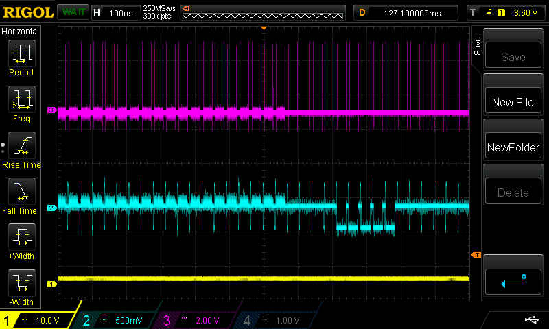Click channel 3 magenta ground marker
Viewport: 549px width, 329px height.
tap(52, 110)
